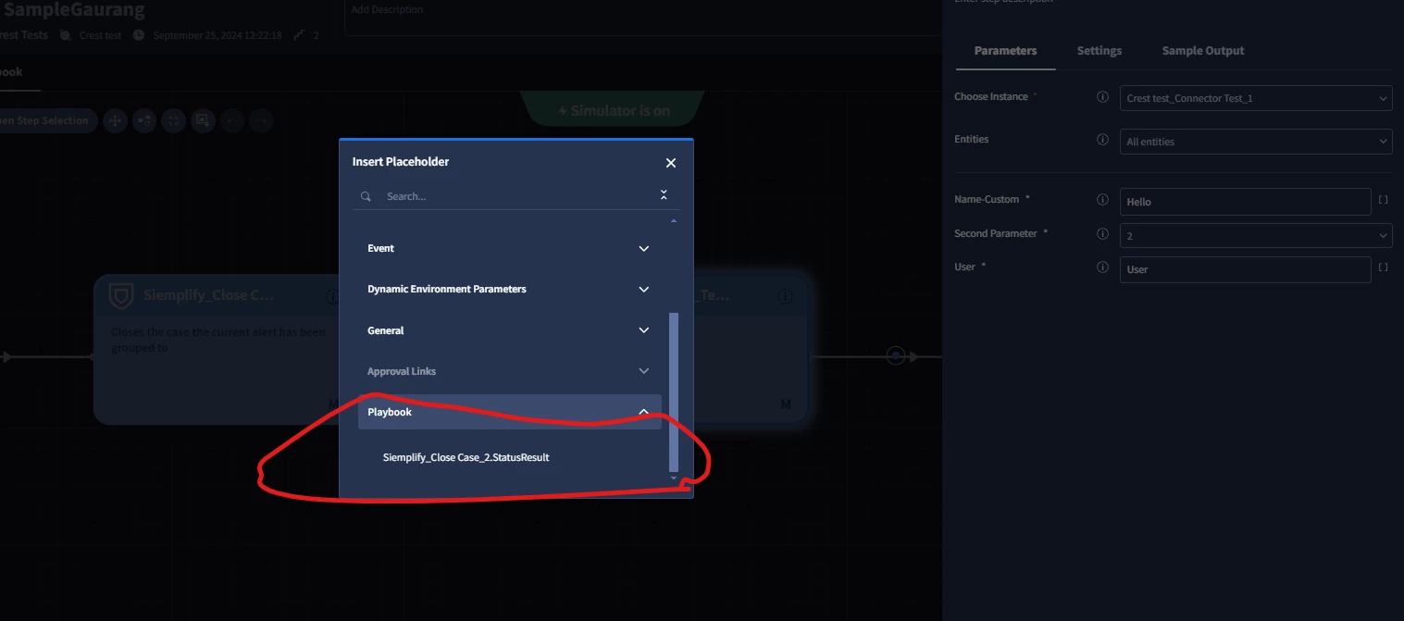
Task: Select Siemplify_Close Case_2.StatusResult placeholder
Action: click(466, 457)
